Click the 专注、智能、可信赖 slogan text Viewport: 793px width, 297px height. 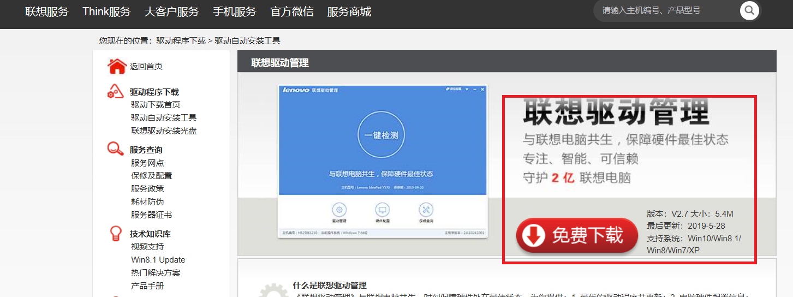pyautogui.click(x=581, y=159)
